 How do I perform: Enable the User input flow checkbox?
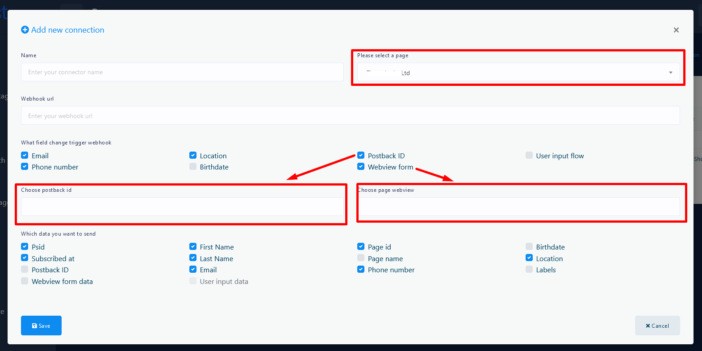point(529,156)
